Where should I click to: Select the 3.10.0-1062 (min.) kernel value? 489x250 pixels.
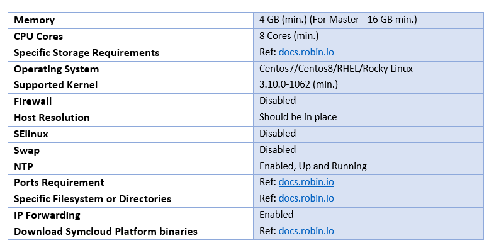point(298,84)
